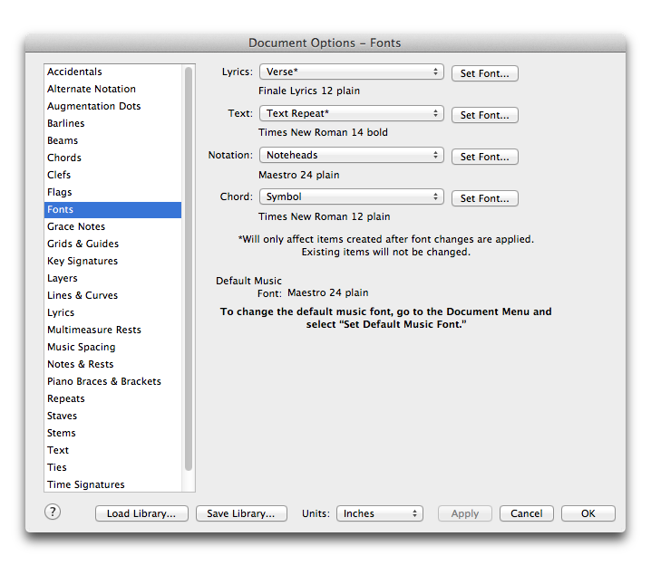
Task: Select Stems category
Action: 112,433
